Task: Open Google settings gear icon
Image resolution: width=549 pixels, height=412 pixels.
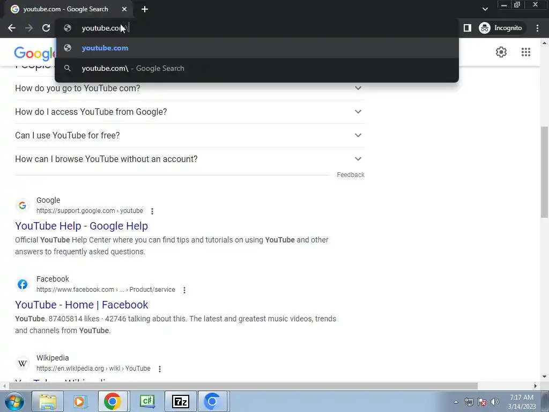Action: pyautogui.click(x=501, y=52)
